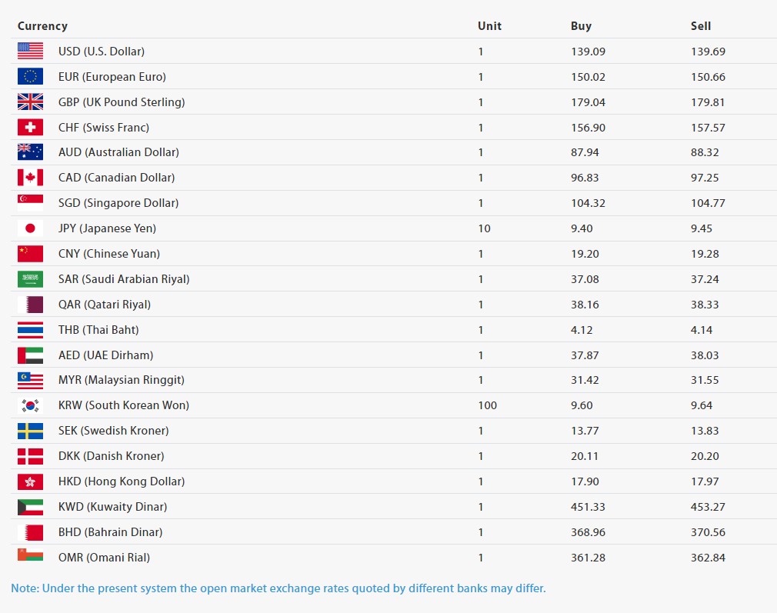The width and height of the screenshot is (777, 613).
Task: Click the Currency column header
Action: click(x=42, y=26)
